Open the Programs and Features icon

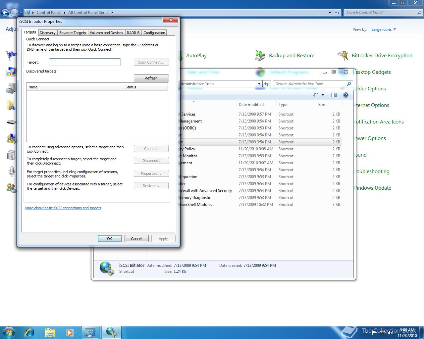click(11, 155)
